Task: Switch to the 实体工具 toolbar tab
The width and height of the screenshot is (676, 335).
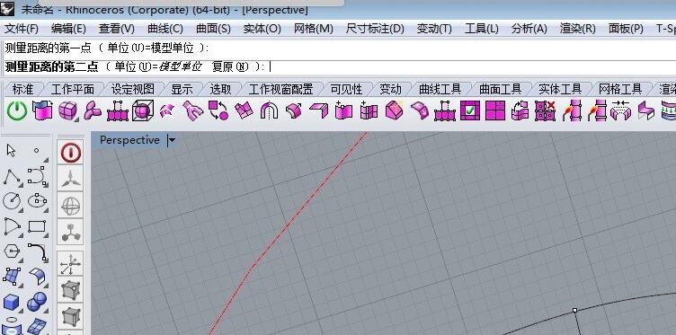Action: [560, 89]
